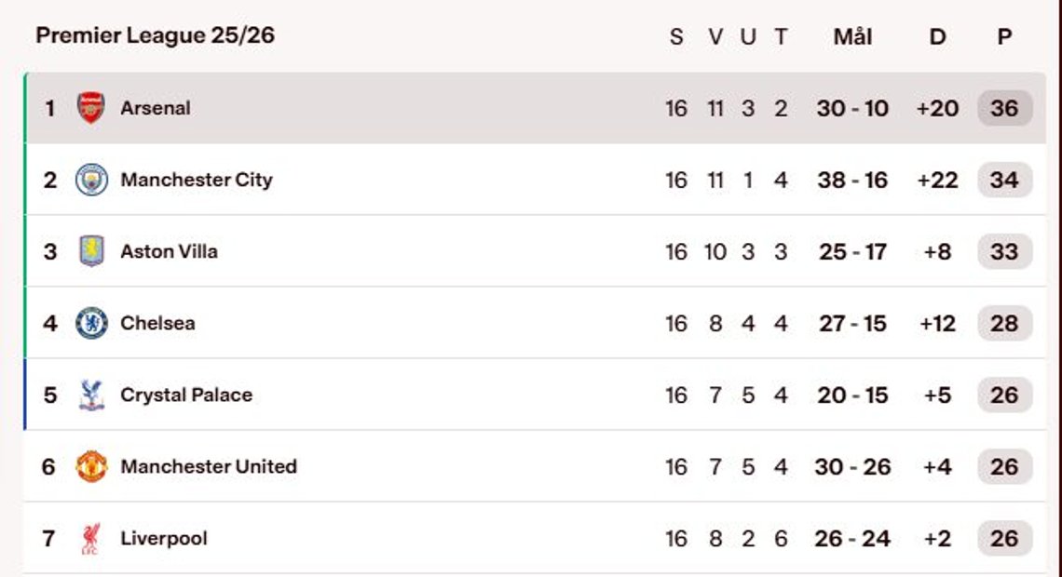This screenshot has width=1062, height=577.
Task: Click the Manchester United club crest
Action: [x=91, y=467]
